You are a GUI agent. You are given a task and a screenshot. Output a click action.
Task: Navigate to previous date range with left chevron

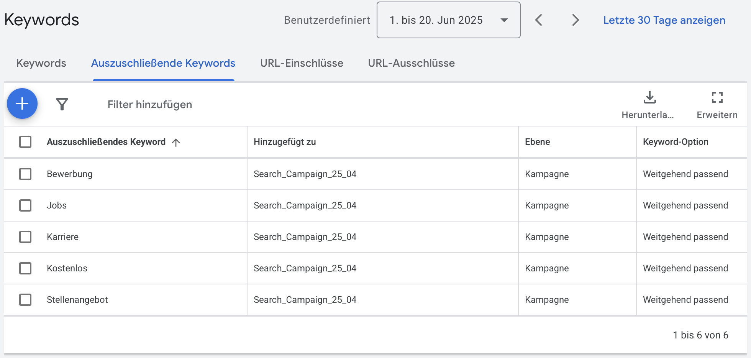coord(539,20)
